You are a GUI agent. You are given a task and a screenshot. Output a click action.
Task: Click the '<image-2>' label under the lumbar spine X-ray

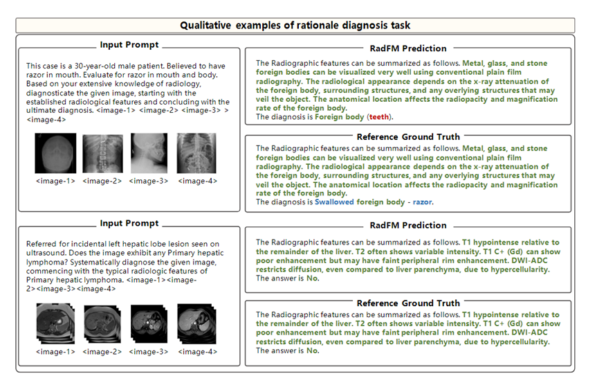pos(102,181)
